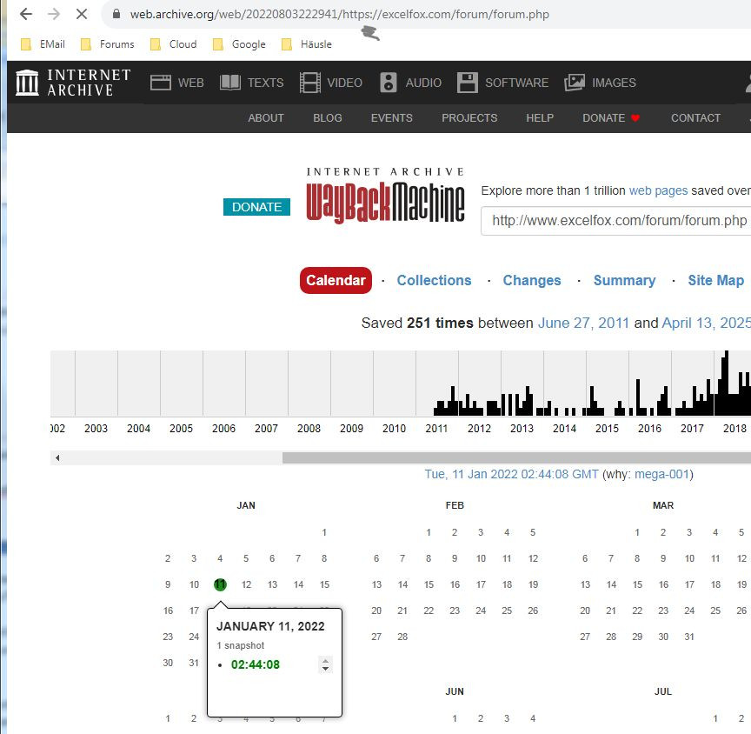
Task: Click the Internet Archive logo
Action: [73, 83]
